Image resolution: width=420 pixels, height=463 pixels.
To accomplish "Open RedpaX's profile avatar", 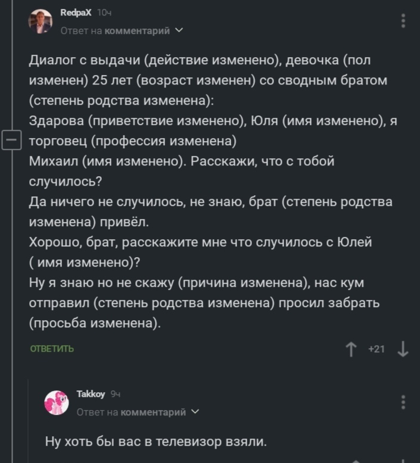I will [x=41, y=21].
